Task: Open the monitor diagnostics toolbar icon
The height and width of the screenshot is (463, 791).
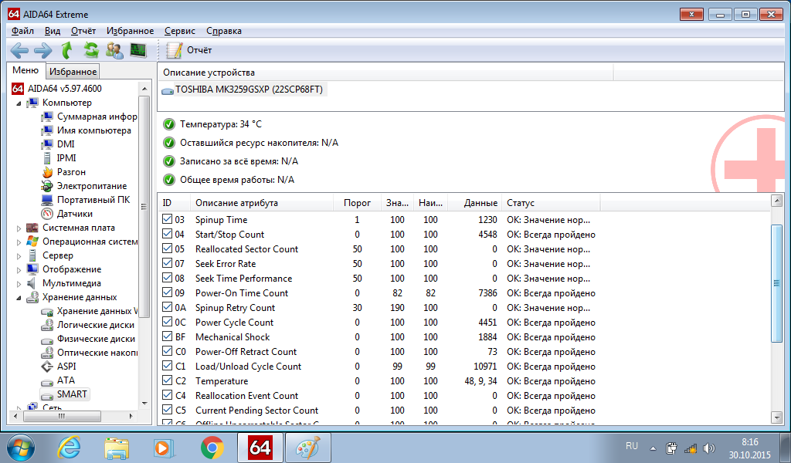Action: (138, 50)
